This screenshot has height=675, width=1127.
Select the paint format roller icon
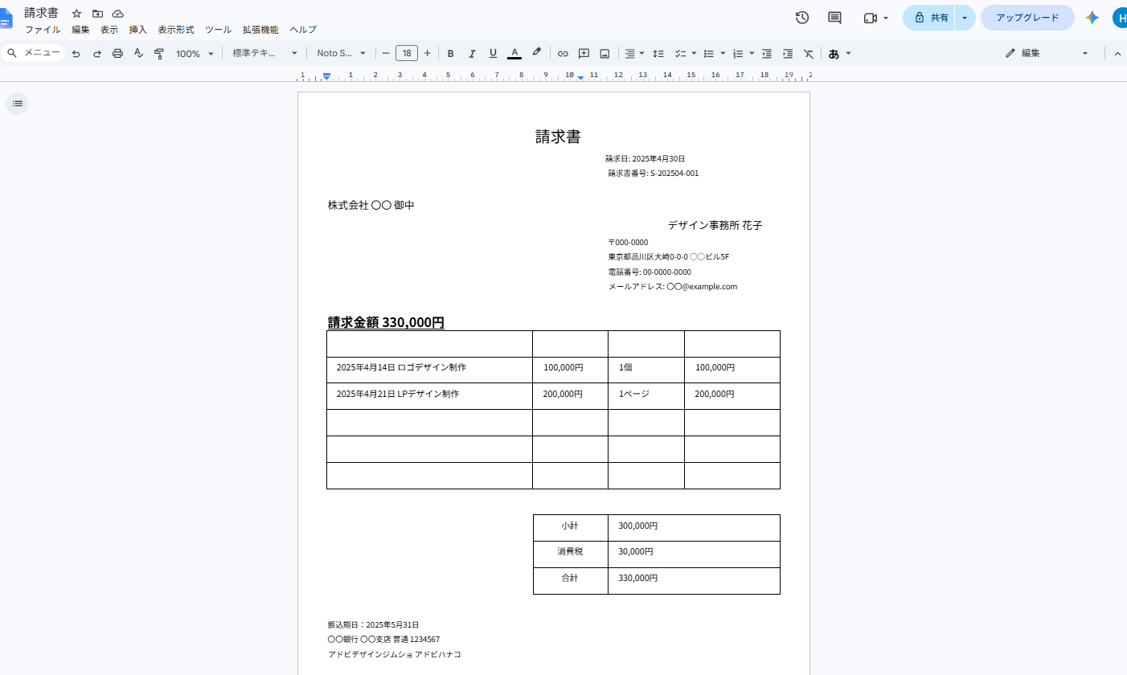(x=159, y=54)
